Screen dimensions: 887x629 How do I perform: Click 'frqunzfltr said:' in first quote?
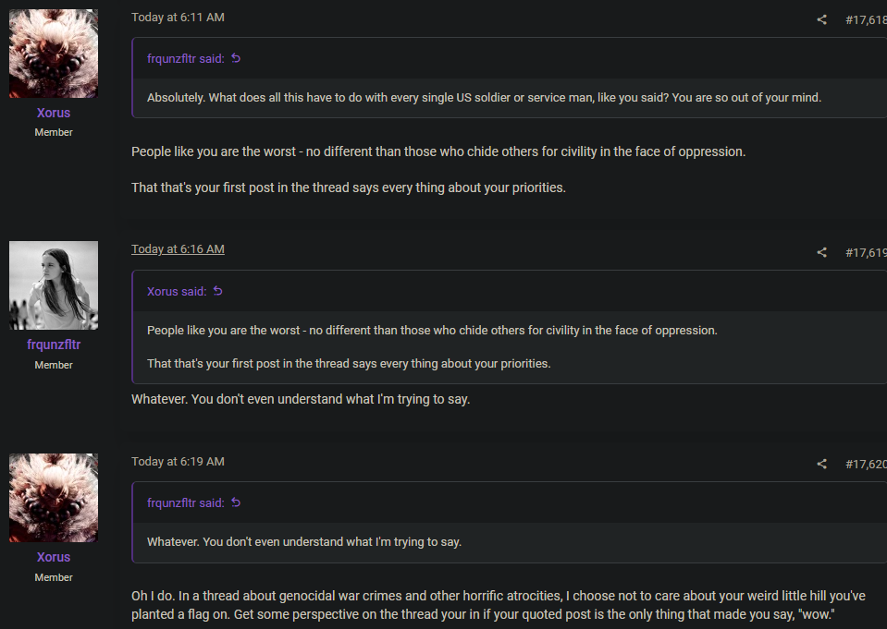coord(186,59)
